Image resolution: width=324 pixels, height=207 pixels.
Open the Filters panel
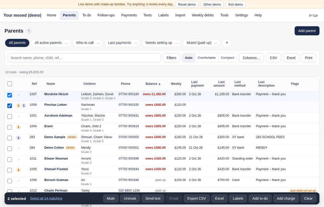pyautogui.click(x=171, y=58)
